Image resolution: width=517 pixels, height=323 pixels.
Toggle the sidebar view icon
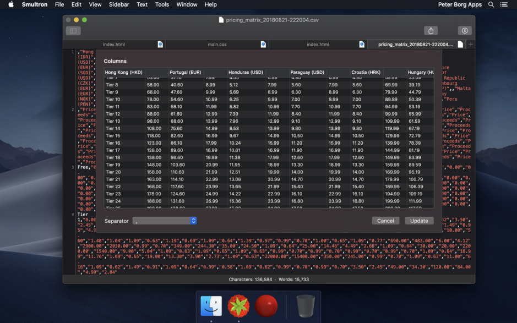(73, 30)
